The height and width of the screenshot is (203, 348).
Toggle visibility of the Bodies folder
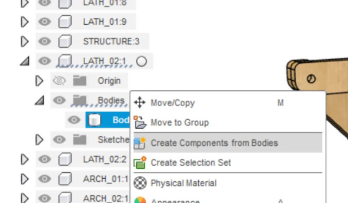[x=59, y=100]
